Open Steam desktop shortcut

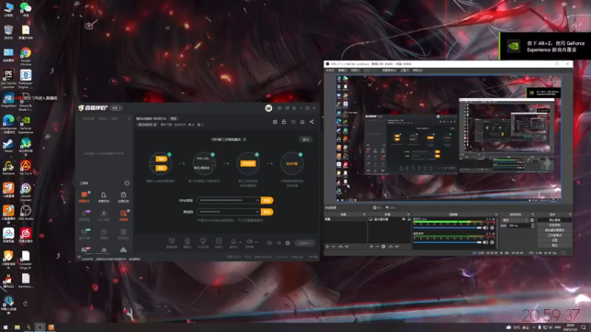pos(8,145)
